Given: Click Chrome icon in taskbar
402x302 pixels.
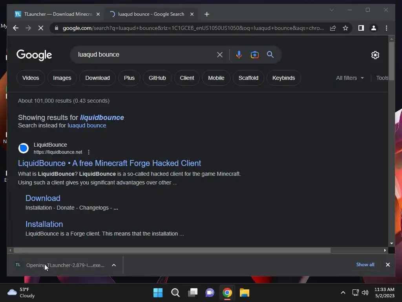Looking at the screenshot, I should 227,293.
